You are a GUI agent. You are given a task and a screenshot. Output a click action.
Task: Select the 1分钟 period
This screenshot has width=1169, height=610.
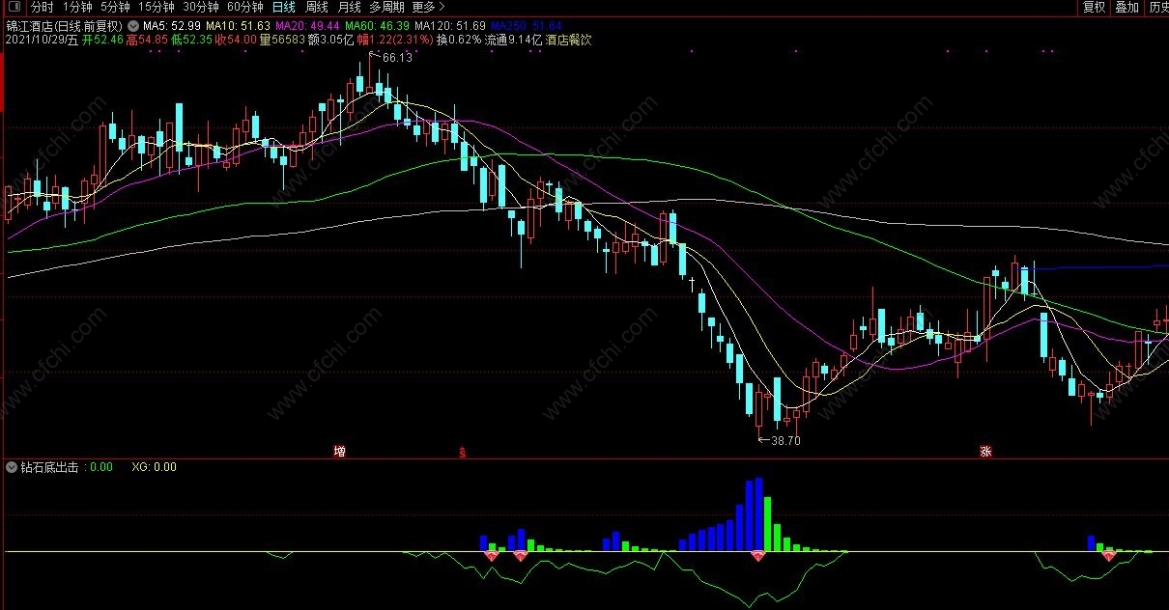click(77, 7)
